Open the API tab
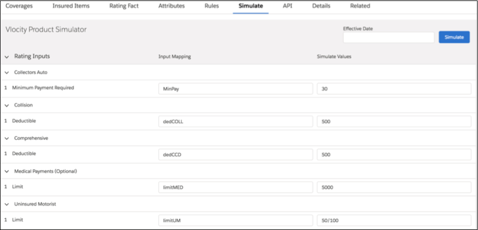 [288, 6]
